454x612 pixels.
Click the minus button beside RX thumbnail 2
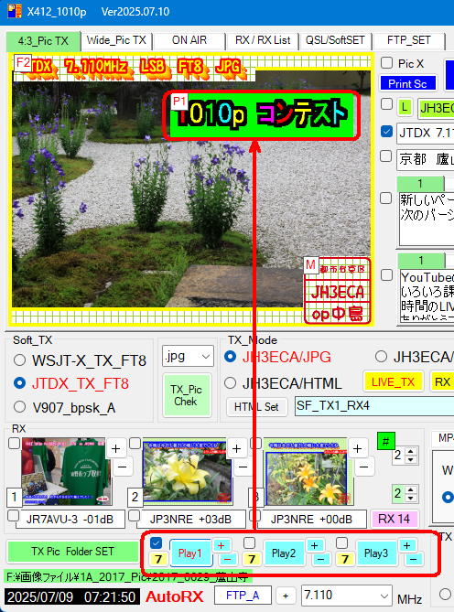(243, 467)
